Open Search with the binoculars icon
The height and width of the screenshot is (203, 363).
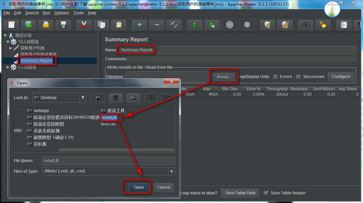click(306, 25)
